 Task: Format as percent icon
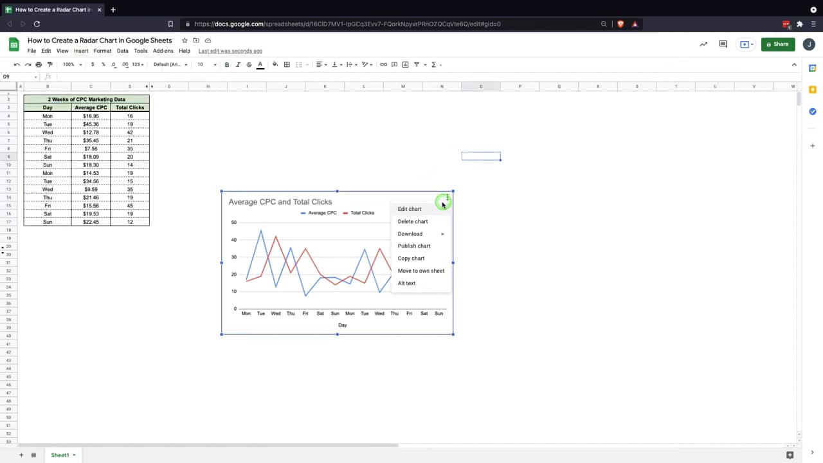pos(104,64)
